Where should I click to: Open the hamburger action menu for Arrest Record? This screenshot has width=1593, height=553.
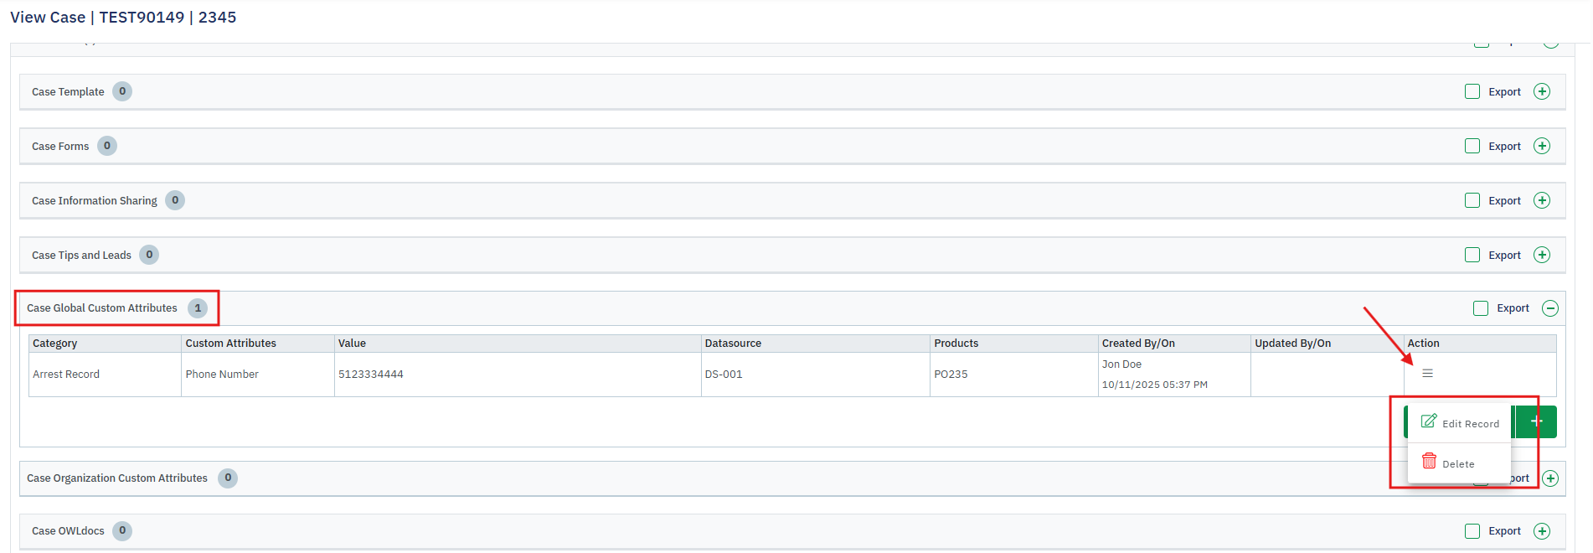point(1427,374)
